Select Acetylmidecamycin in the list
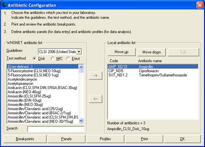Screen dimensions: 205x147 click(x=43, y=79)
